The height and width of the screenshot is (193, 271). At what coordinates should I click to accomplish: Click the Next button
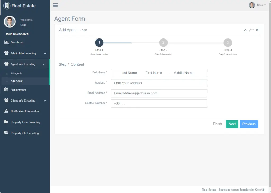coord(232,124)
